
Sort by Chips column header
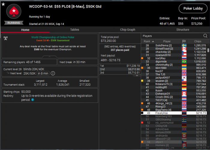(x=197, y=41)
